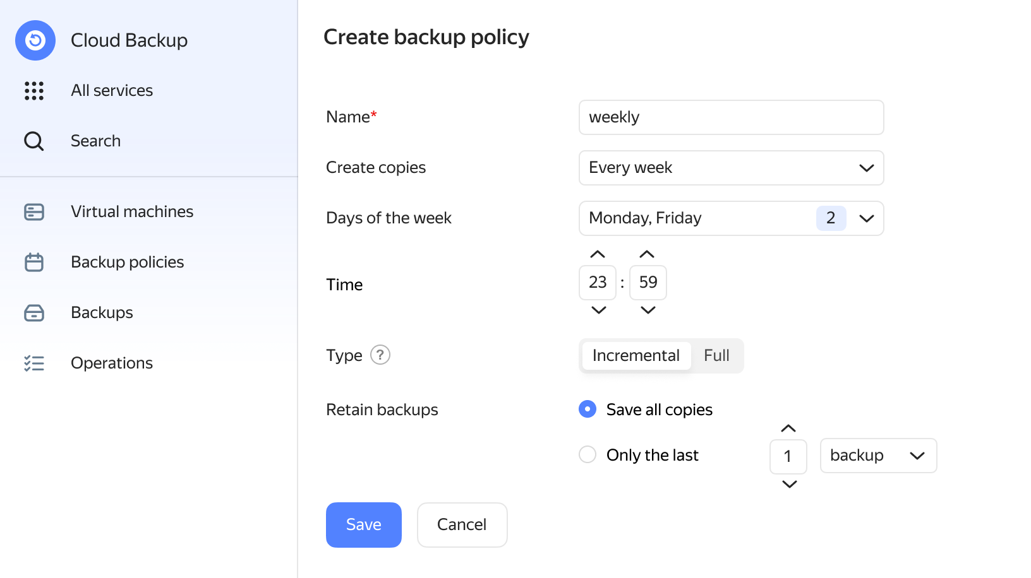Switch backup type to Incremental
This screenshot has width=1031, height=578.
click(x=636, y=356)
